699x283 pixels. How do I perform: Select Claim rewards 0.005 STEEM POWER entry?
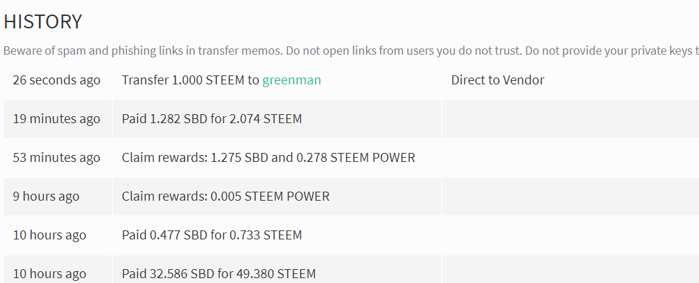pos(225,197)
